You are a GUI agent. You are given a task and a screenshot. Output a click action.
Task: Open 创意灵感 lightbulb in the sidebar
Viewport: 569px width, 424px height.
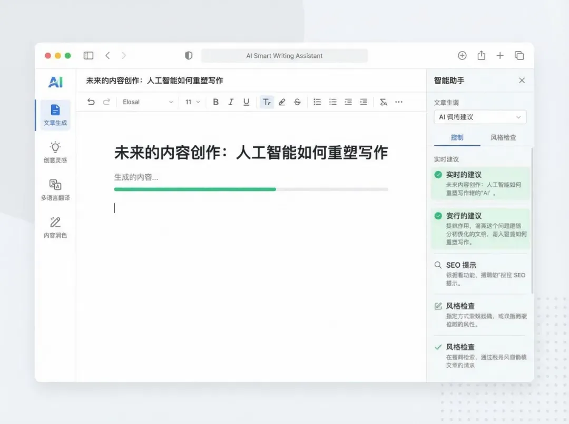[x=55, y=152]
